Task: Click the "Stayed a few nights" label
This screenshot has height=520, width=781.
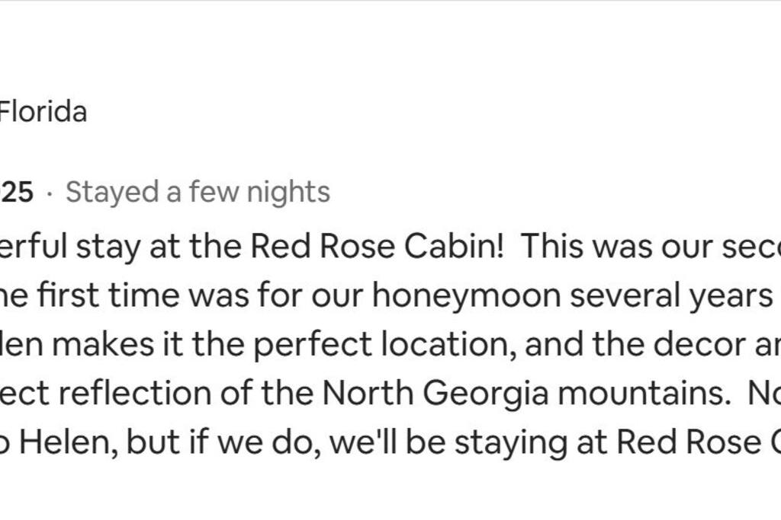Action: point(198,193)
